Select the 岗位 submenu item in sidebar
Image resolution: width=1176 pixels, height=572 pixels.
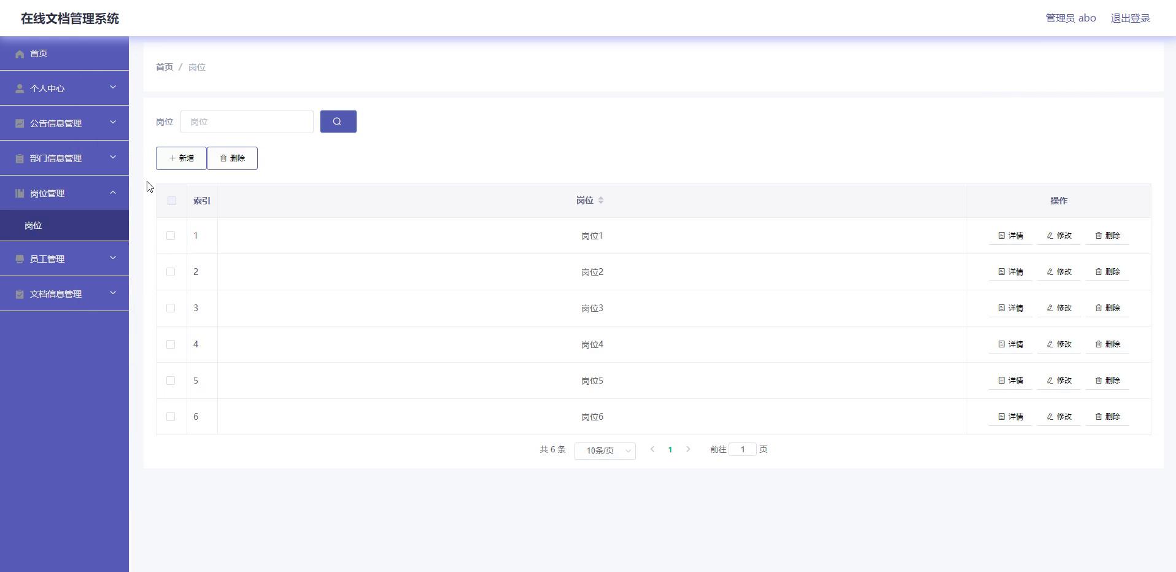click(x=33, y=226)
